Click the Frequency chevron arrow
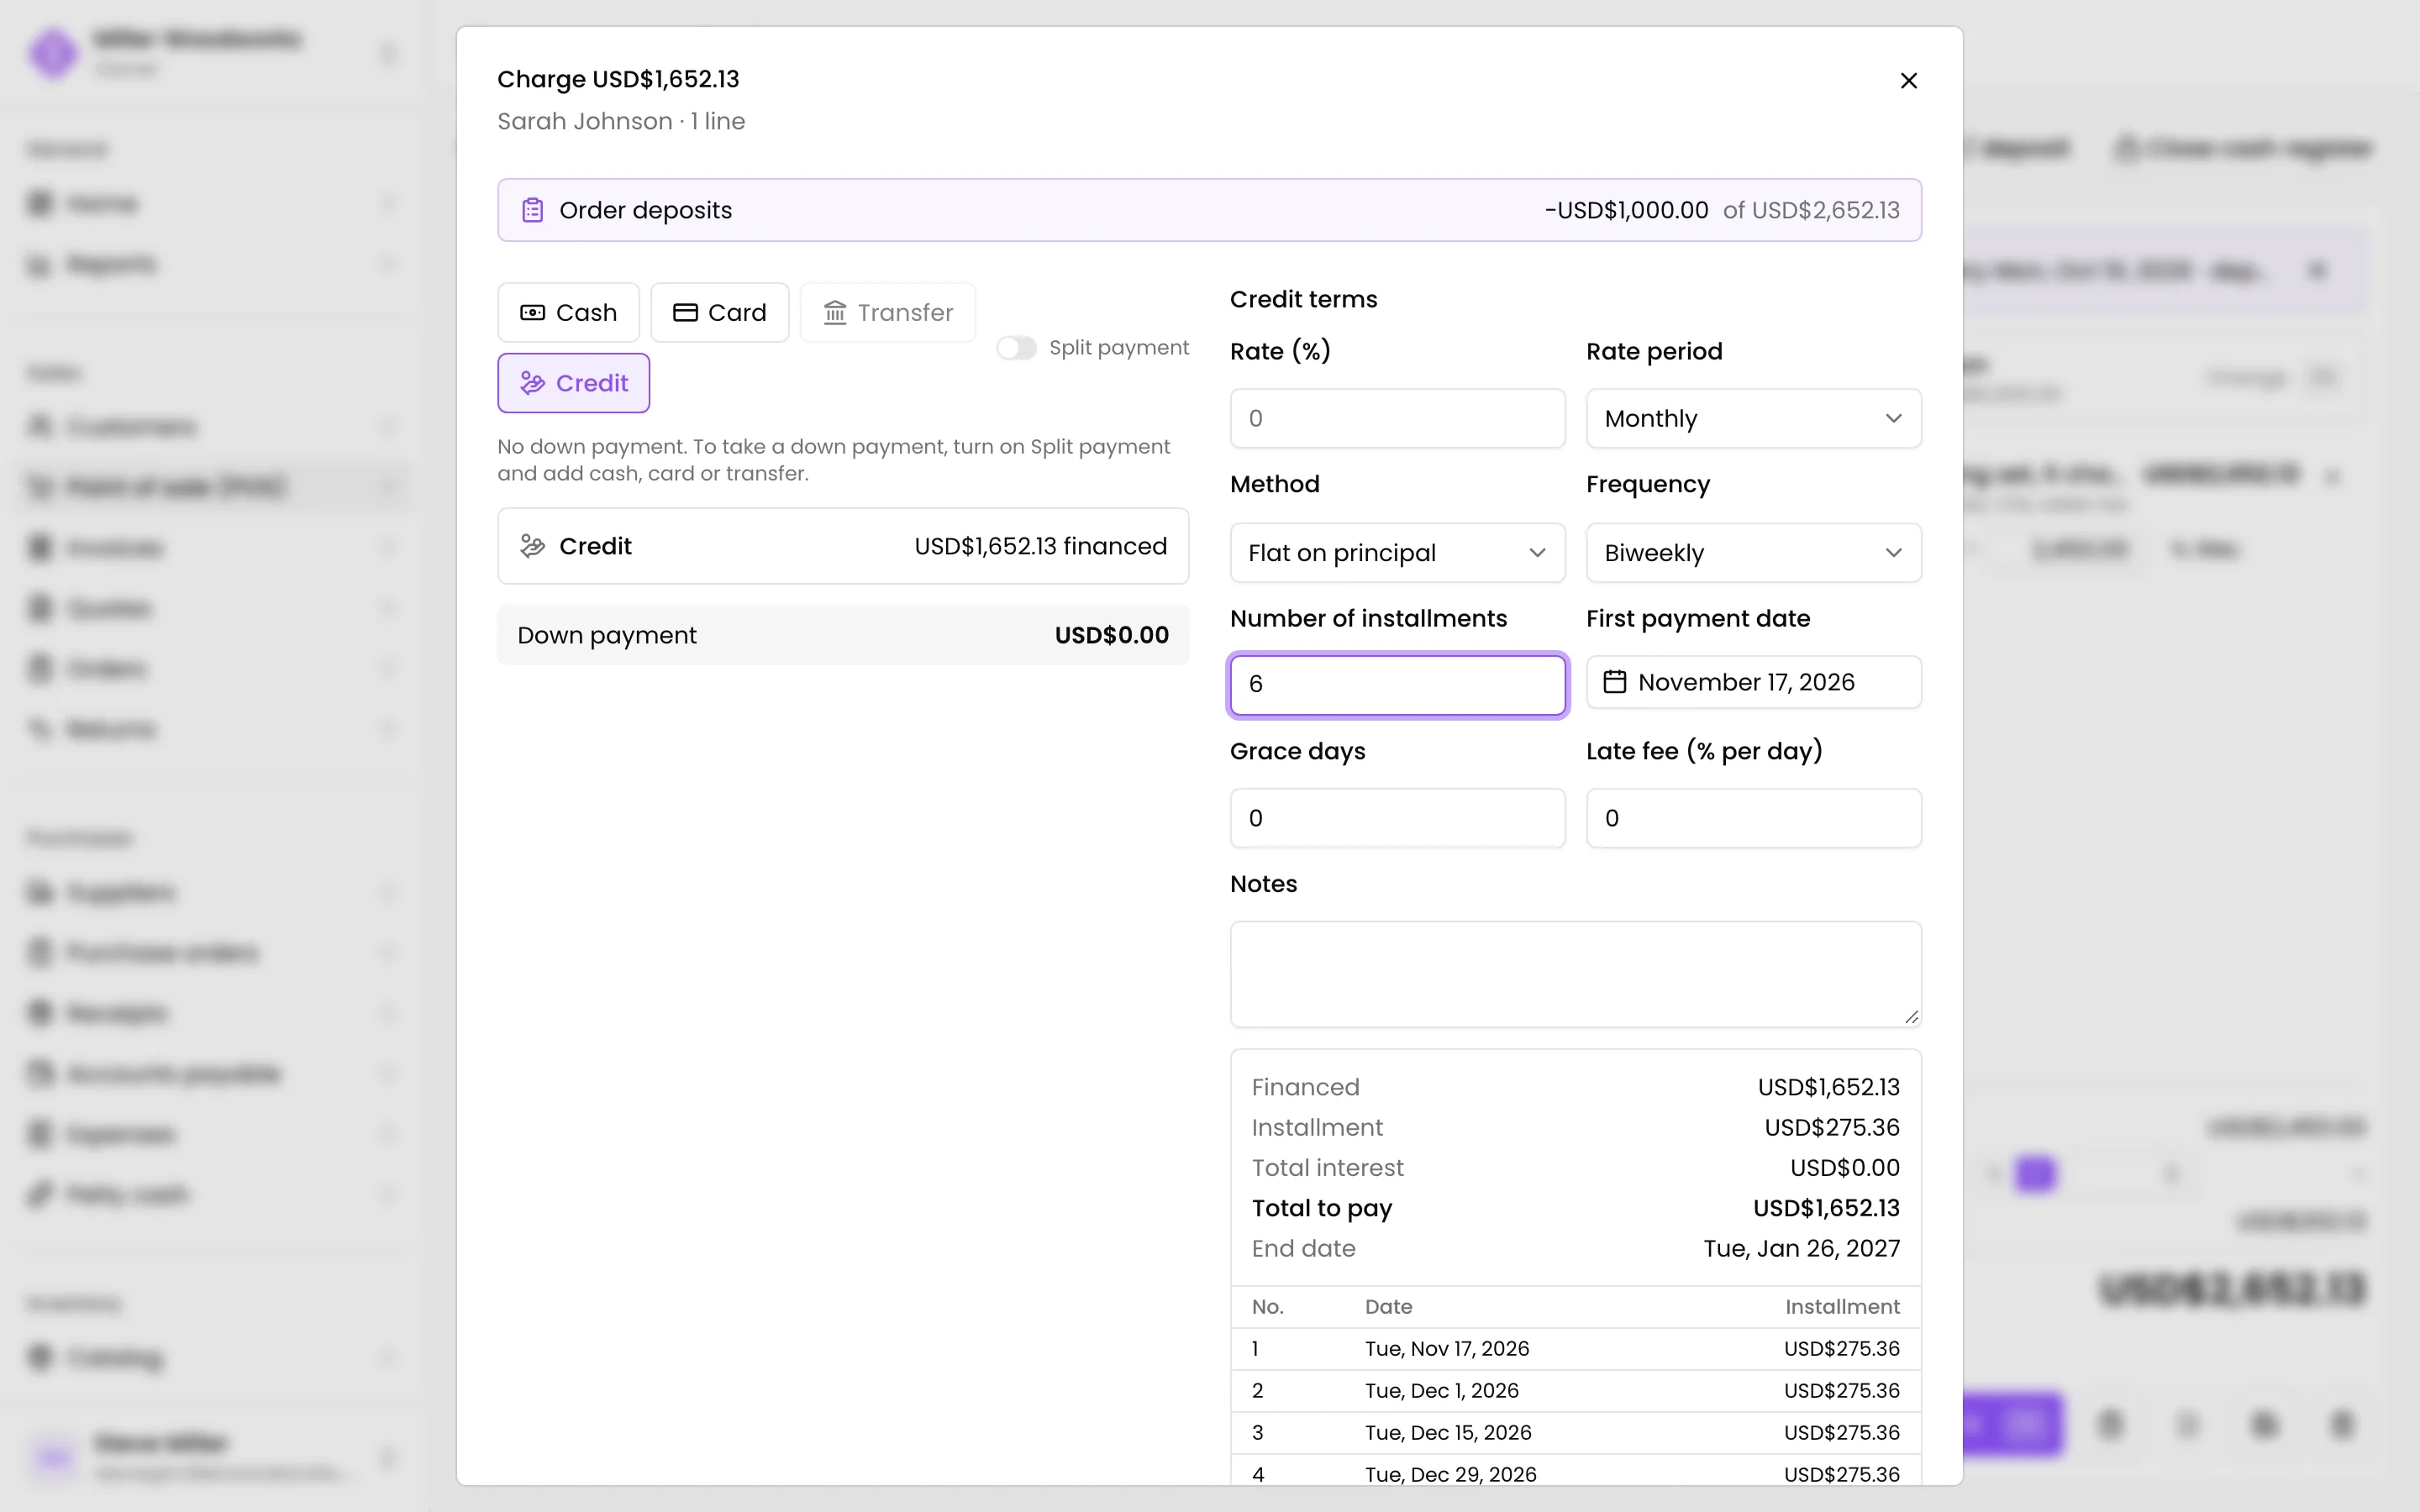 pos(1893,553)
